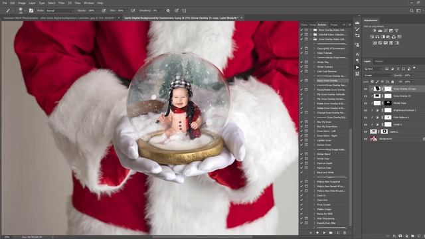Select the Brush tool preset icon in options bar

point(8,11)
